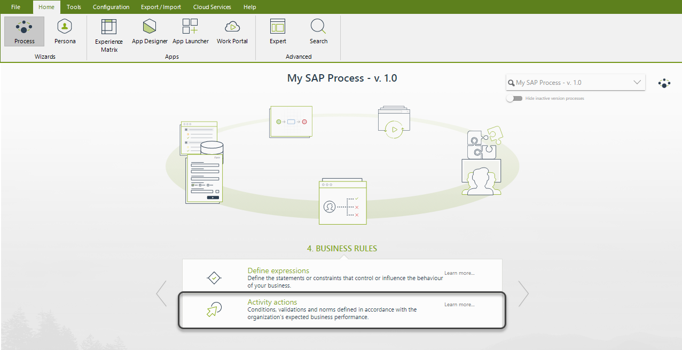Go to previous wizard step arrow
682x350 pixels.
pos(161,293)
